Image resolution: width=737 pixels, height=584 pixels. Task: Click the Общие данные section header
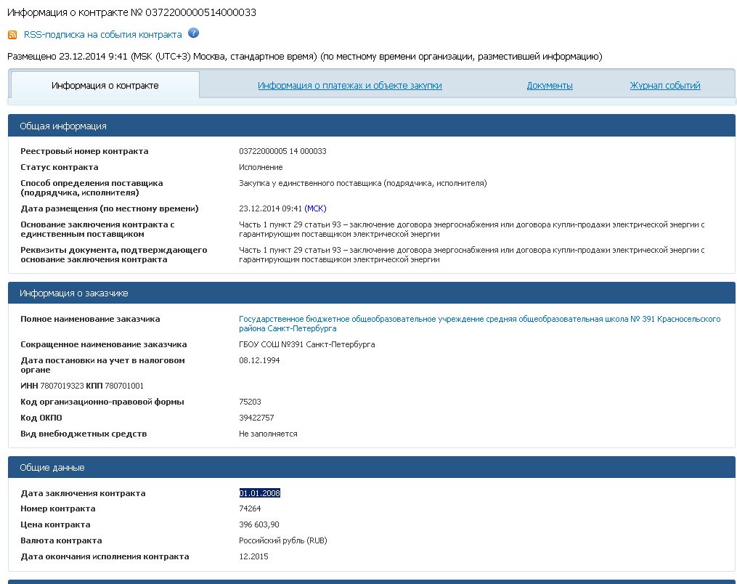(371, 467)
